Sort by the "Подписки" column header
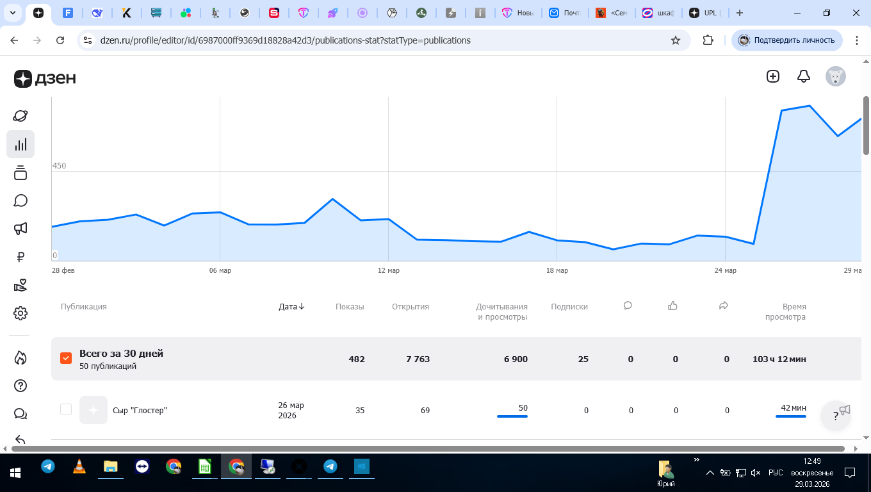Viewport: 871px width, 492px height. click(x=569, y=307)
